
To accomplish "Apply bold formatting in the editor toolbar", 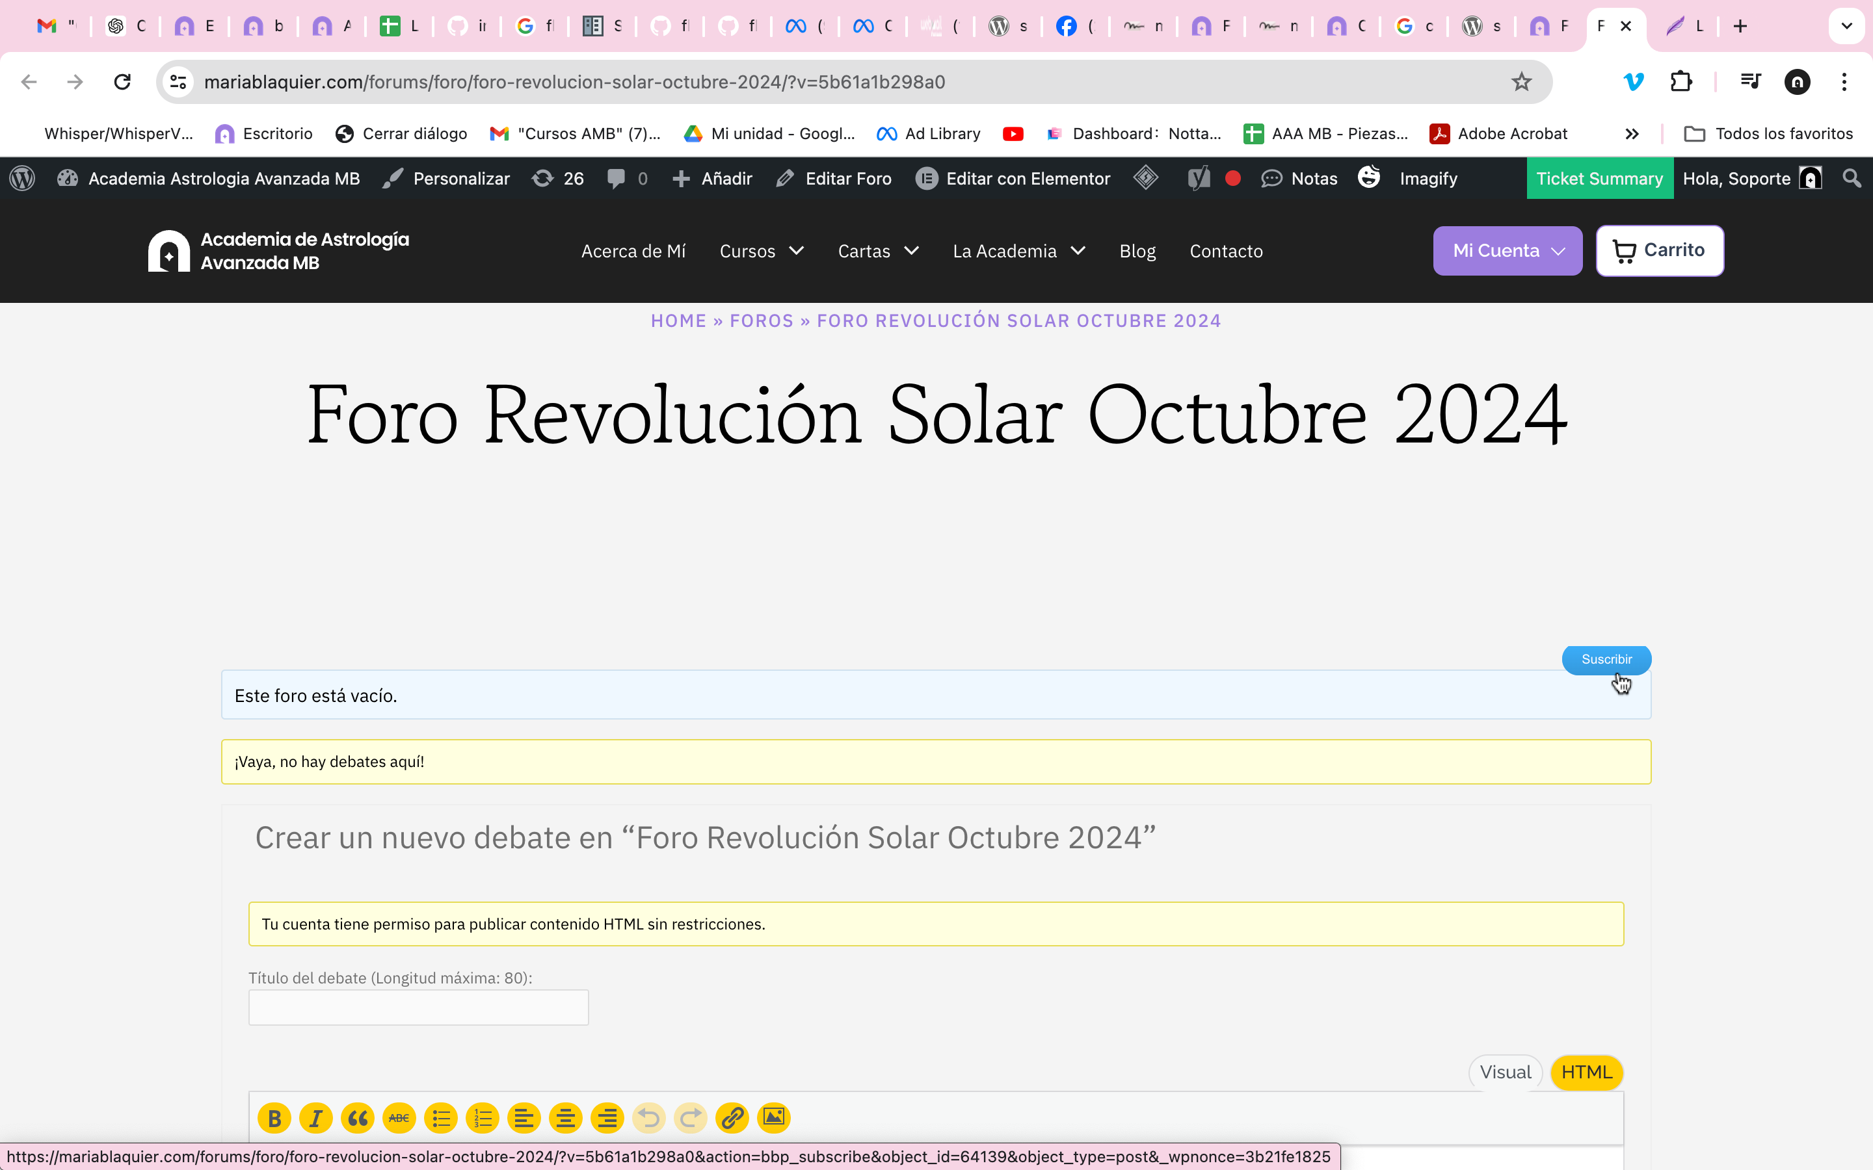I will pyautogui.click(x=274, y=1118).
